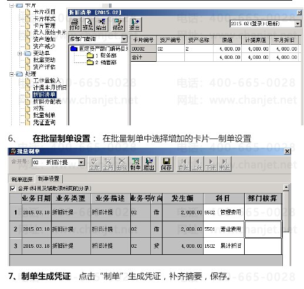Image resolution: width=304 pixels, height=289 pixels.
Task: Click the 保存 save disk icon
Action: 166,164
